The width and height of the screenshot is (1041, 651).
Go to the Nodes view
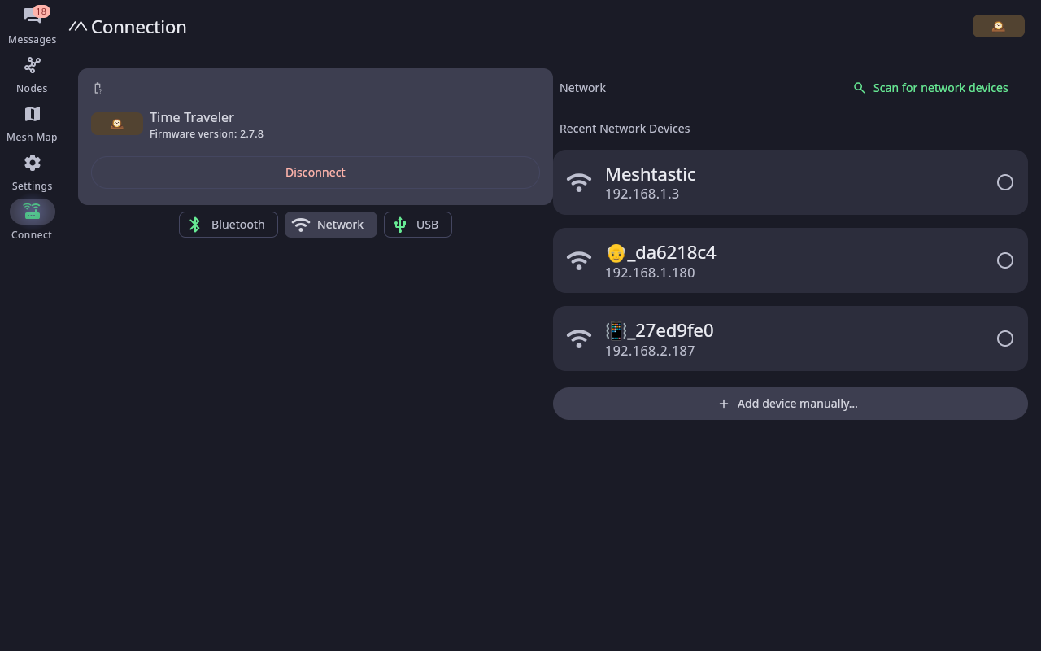33,65
